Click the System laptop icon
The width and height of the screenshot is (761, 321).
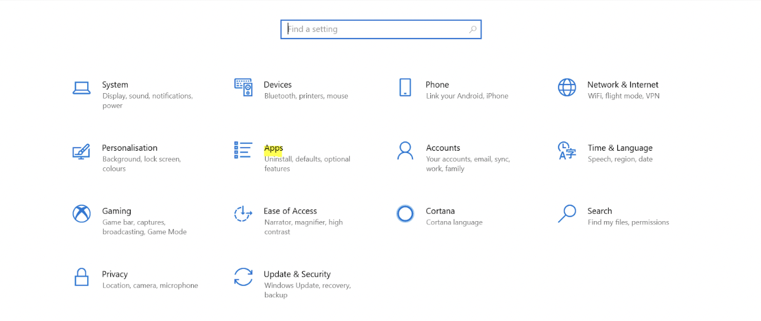coord(82,88)
